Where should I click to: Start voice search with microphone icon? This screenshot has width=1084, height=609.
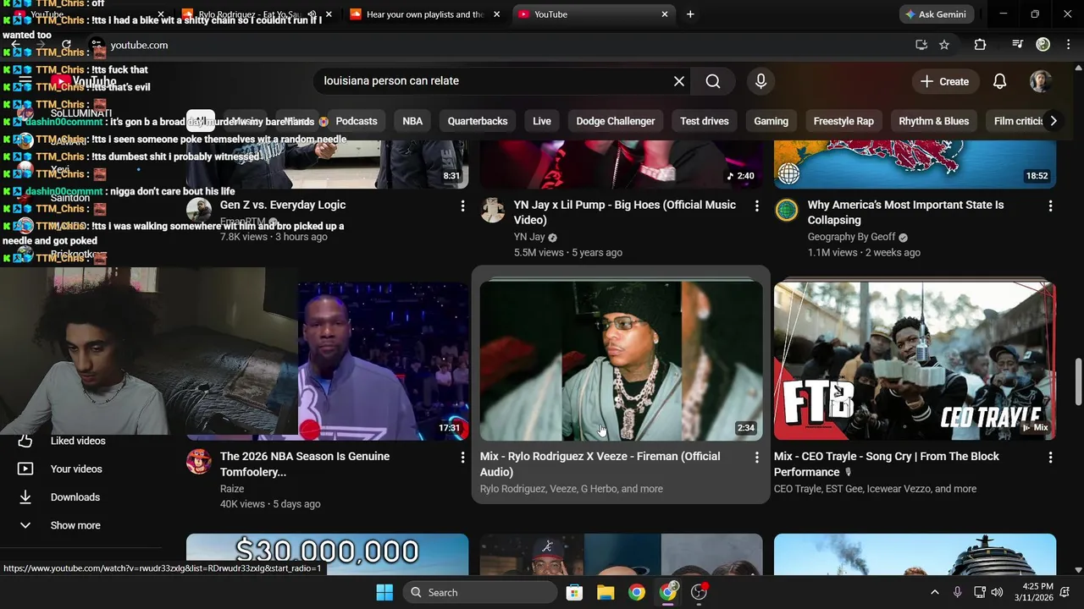coord(760,81)
